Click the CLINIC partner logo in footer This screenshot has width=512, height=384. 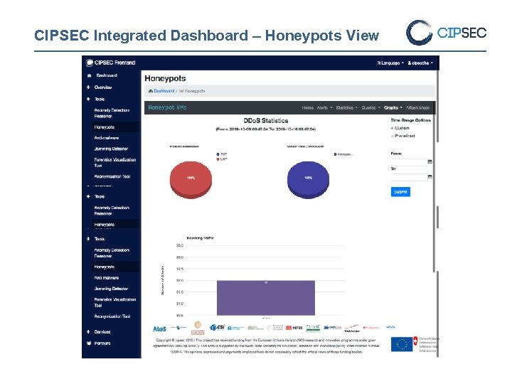[313, 328]
